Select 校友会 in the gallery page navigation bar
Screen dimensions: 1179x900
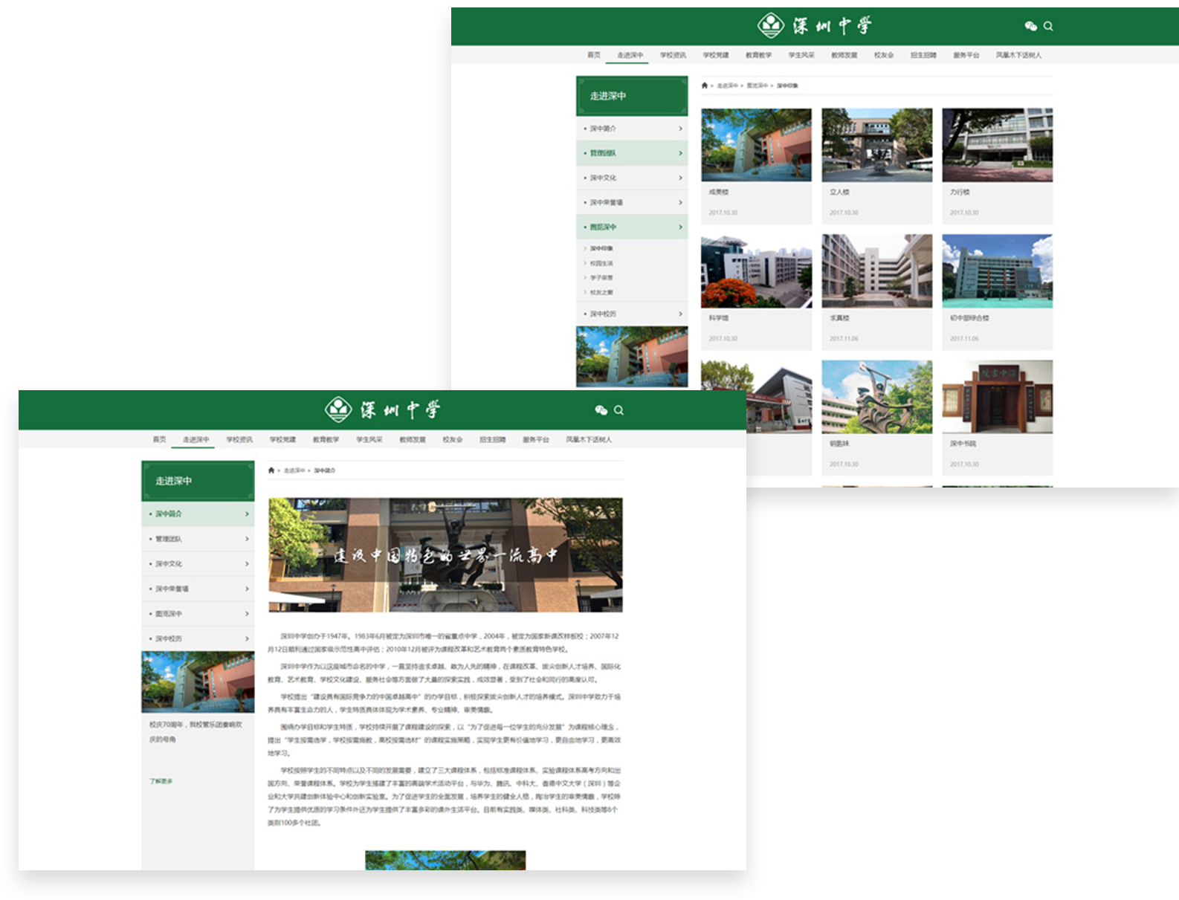pyautogui.click(x=883, y=55)
